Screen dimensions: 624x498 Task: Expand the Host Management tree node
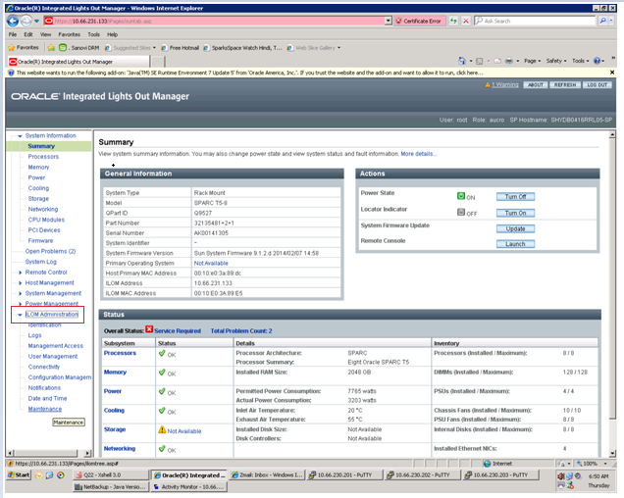(x=20, y=282)
